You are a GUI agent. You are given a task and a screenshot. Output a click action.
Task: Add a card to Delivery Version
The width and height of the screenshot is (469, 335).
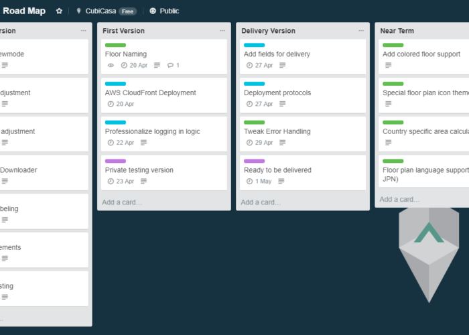pyautogui.click(x=261, y=202)
